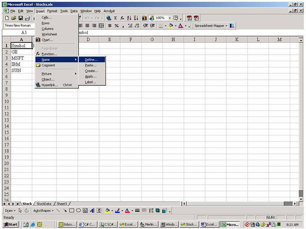Screen dimensions: 306x229
Task: Expand the Picture submenu
Action: [x=57, y=74]
